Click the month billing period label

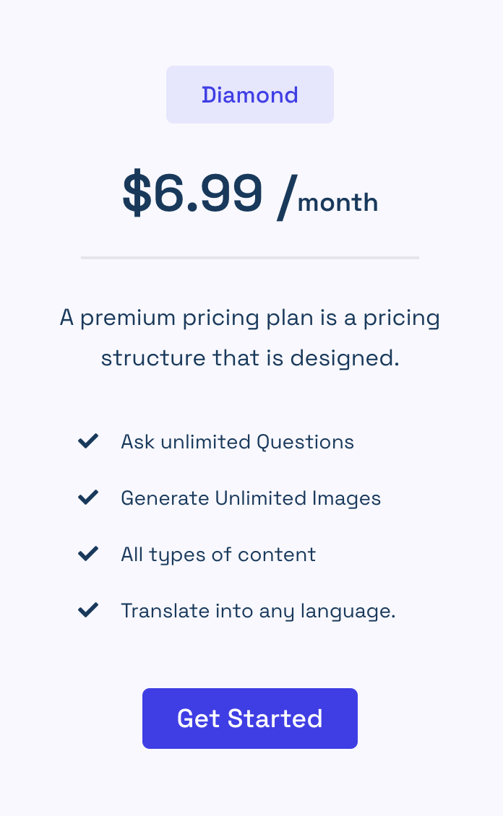click(338, 203)
